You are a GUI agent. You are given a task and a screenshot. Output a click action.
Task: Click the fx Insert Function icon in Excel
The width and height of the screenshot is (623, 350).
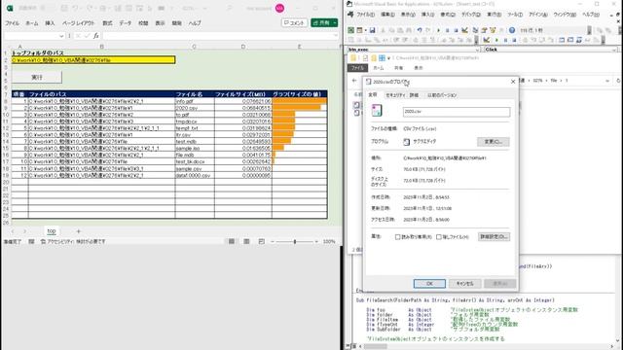(95, 36)
